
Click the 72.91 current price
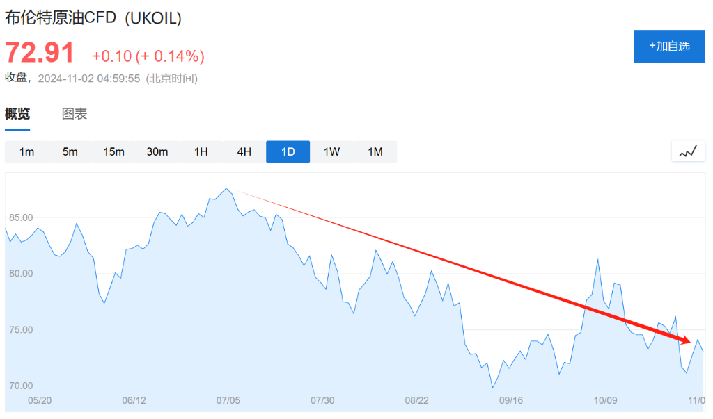40,53
